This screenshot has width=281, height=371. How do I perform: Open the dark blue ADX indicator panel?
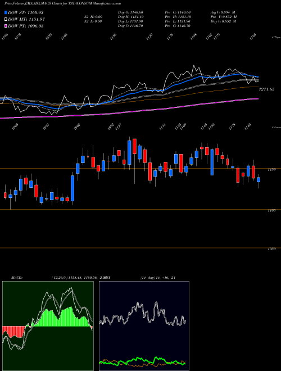(x=144, y=326)
